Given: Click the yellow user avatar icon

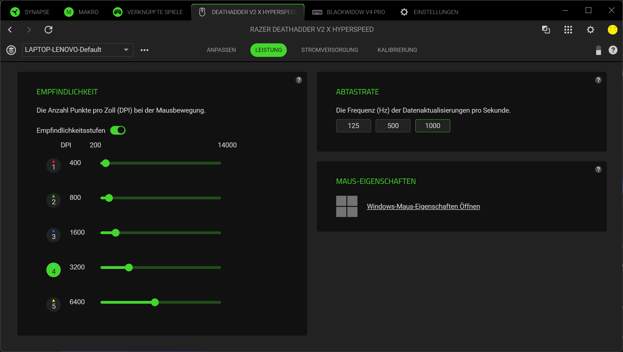Looking at the screenshot, I should [x=612, y=30].
